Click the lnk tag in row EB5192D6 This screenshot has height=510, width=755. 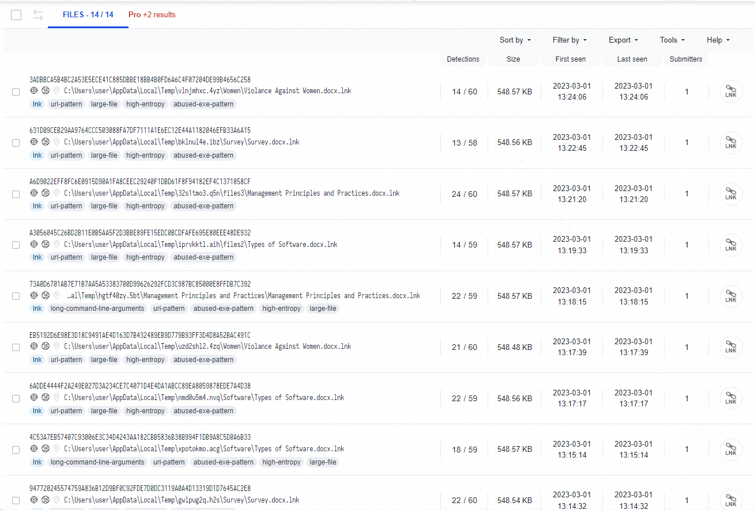pyautogui.click(x=37, y=360)
